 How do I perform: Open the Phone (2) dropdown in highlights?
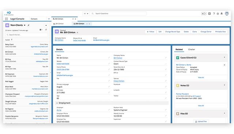click(x=81, y=38)
